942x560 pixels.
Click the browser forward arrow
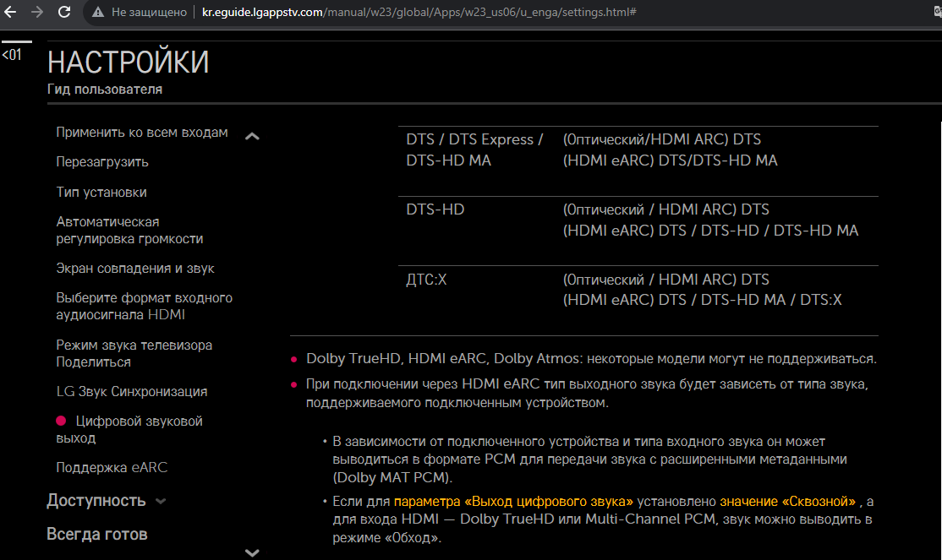click(37, 13)
